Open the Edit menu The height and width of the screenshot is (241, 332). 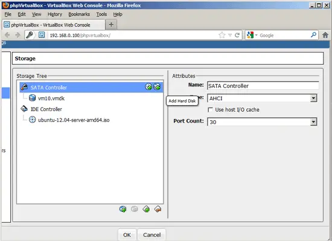22,14
